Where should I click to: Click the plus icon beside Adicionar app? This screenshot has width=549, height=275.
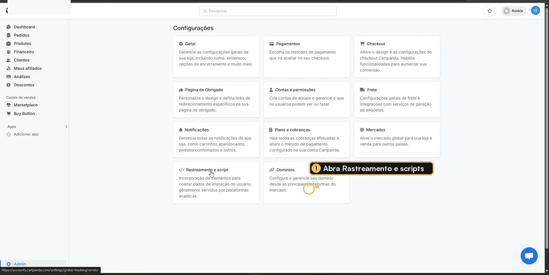pyautogui.click(x=9, y=134)
